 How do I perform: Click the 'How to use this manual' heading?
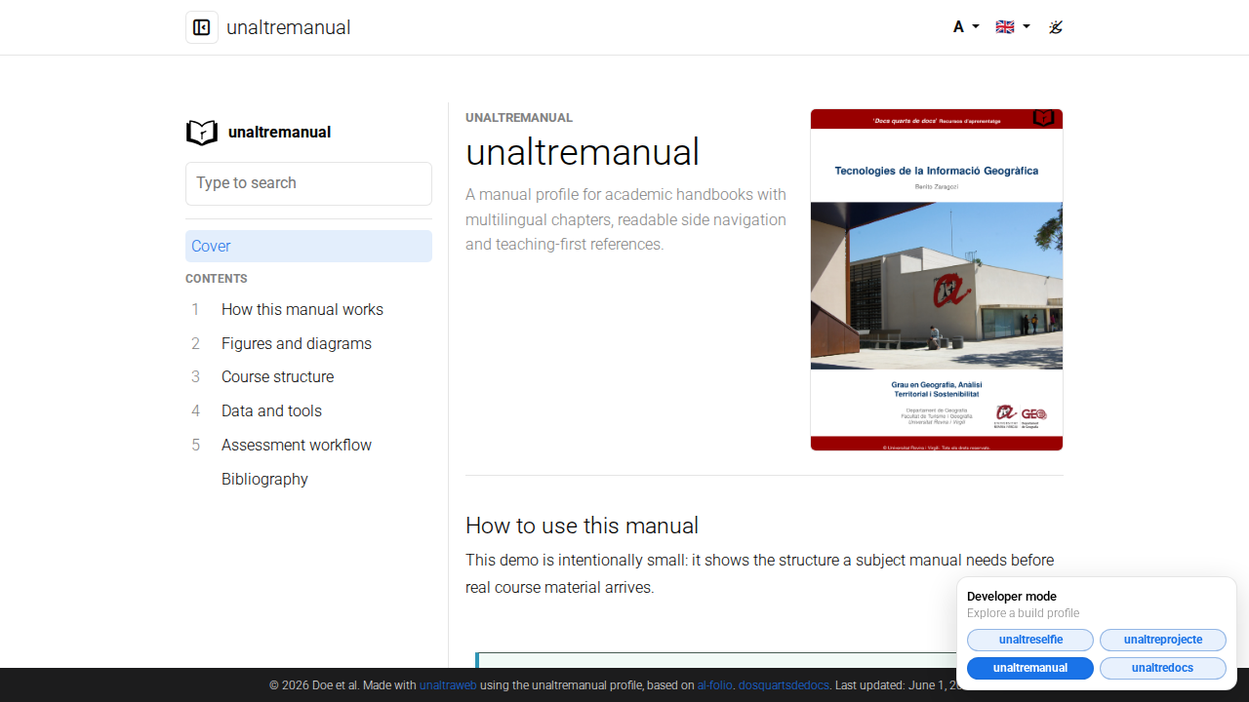(x=582, y=526)
